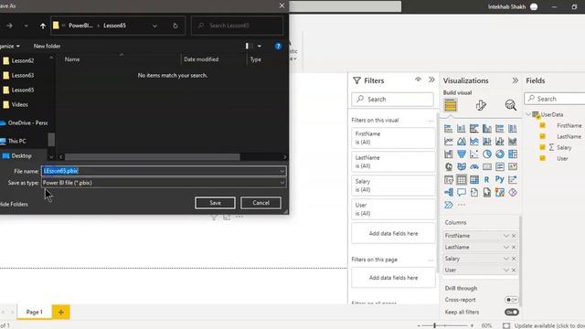The width and height of the screenshot is (585, 329).
Task: Select the Matrix visual
Action: (474, 180)
